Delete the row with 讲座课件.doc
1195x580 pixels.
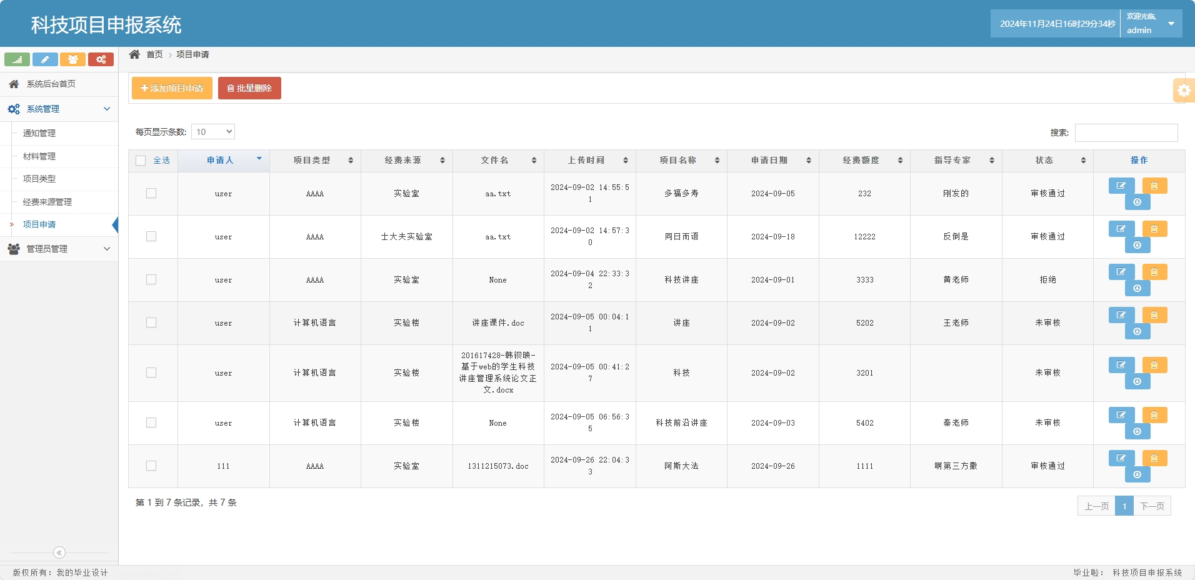[1154, 315]
